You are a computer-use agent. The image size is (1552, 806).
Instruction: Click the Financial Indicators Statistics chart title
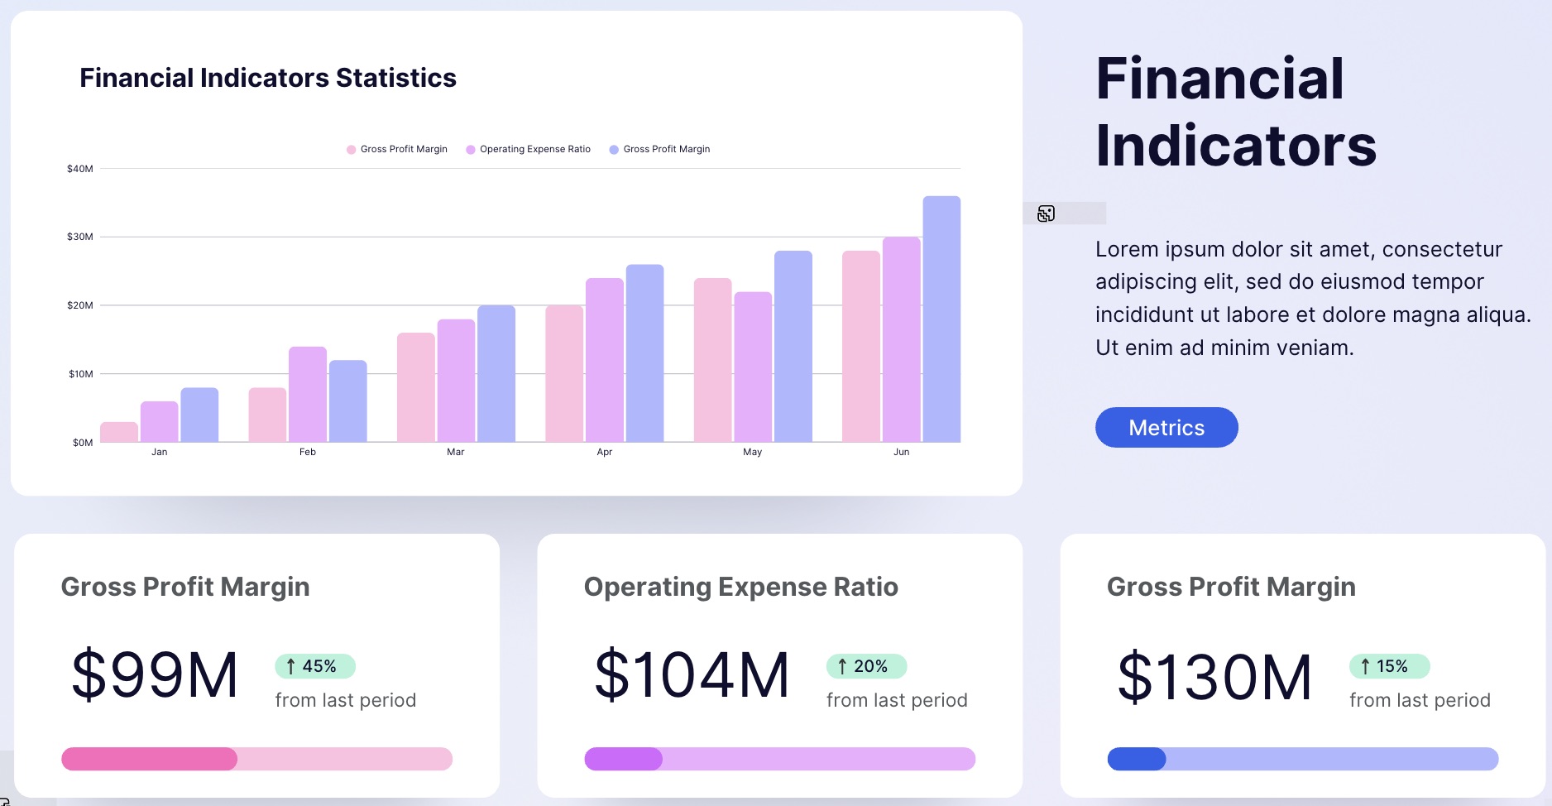[268, 77]
